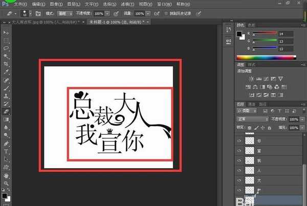This screenshot has height=206, width=307.
Task: Open the 文件(F) menu
Action: coord(21,4)
